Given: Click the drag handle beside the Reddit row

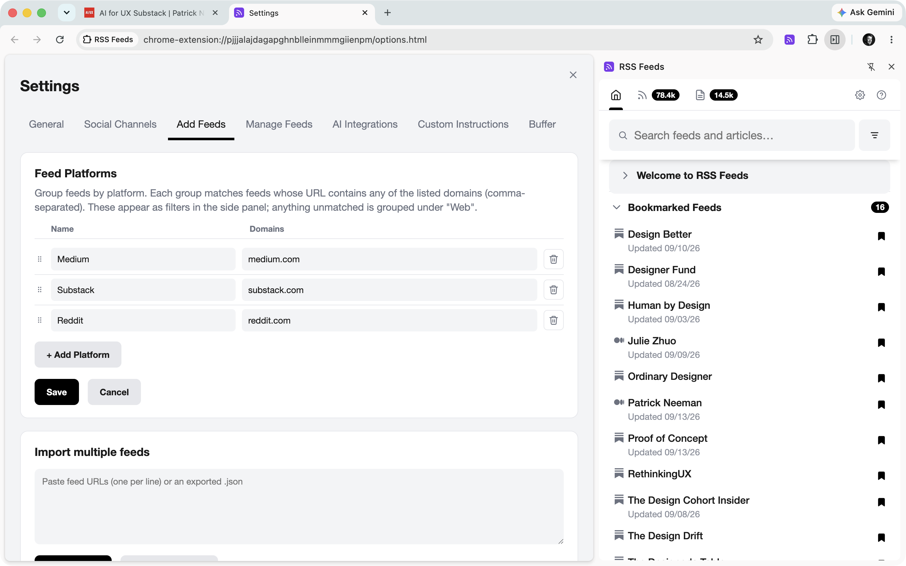Looking at the screenshot, I should (x=40, y=320).
